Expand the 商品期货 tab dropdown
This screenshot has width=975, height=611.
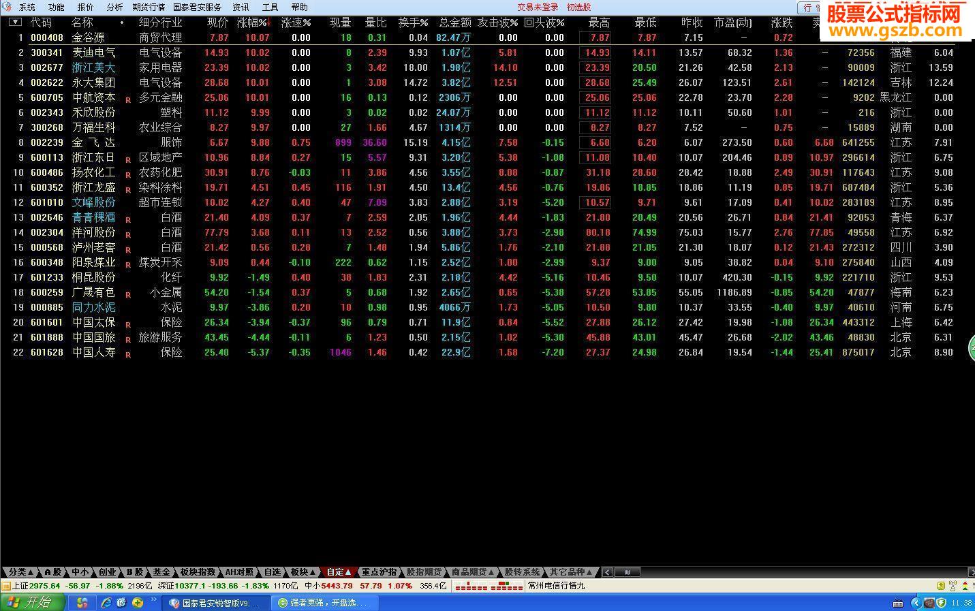coord(473,572)
